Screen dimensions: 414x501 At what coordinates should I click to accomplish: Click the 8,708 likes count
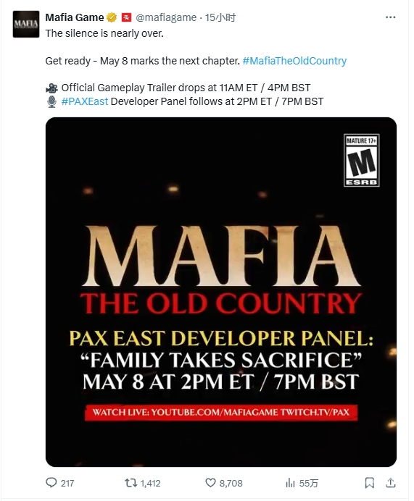coord(231,483)
